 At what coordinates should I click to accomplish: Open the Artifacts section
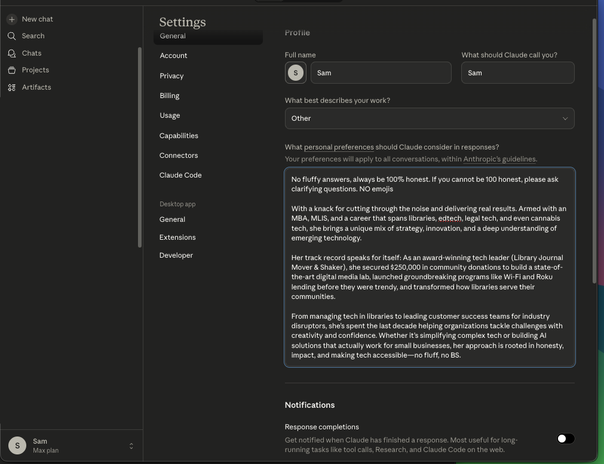point(36,87)
